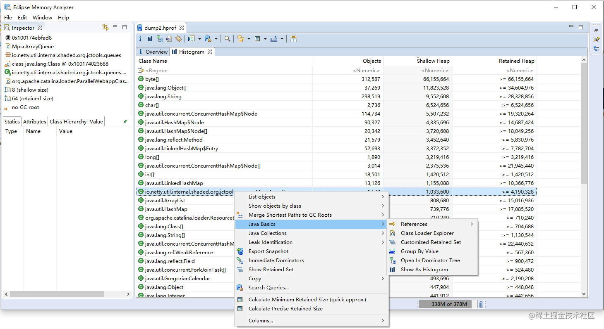604x329 pixels.
Task: Open the Dominator Tree toolbar icon
Action: 159,39
